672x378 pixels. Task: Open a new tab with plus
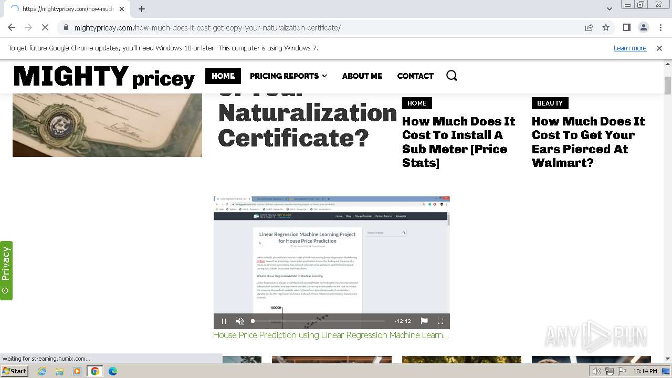(142, 8)
